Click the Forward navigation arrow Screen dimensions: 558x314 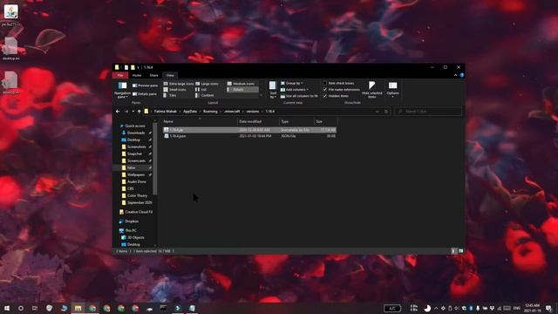126,112
